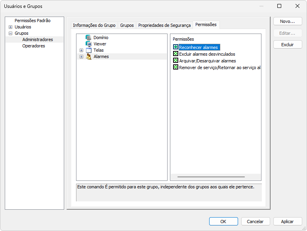Collapse the Grupos node
Image resolution: width=307 pixels, height=231 pixels.
click(10, 33)
